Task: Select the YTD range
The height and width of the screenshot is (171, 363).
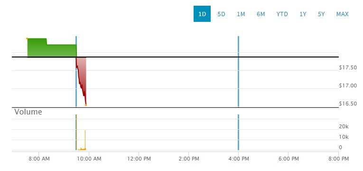Action: [x=282, y=14]
